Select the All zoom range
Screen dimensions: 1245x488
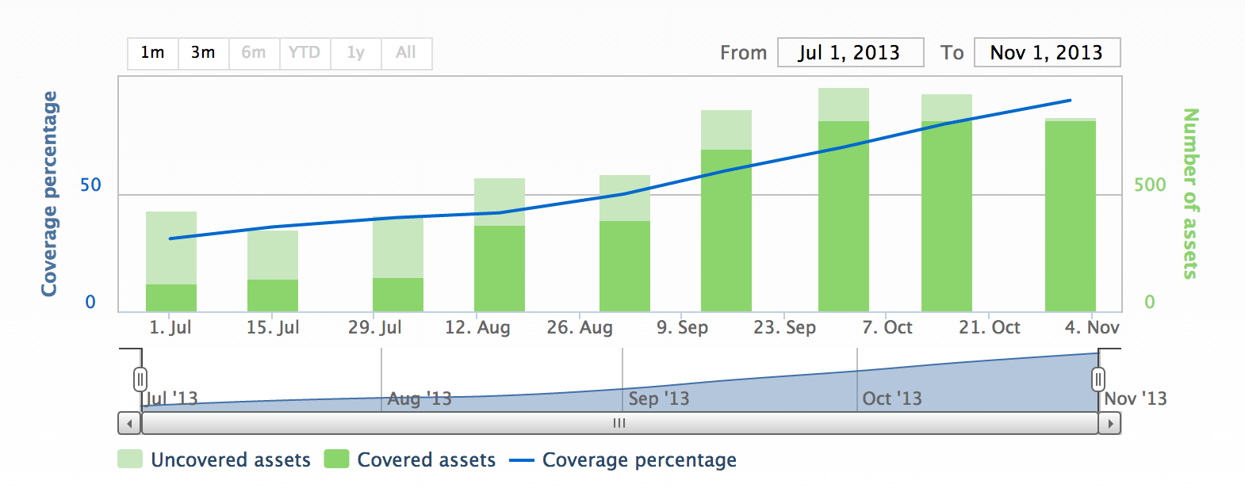tap(406, 53)
